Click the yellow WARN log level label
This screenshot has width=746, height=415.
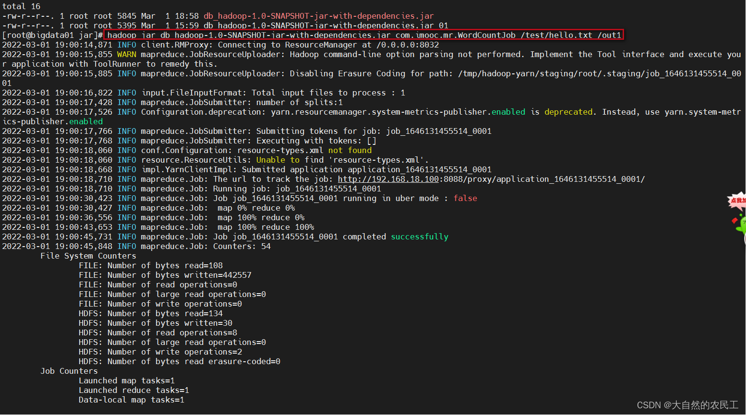[x=127, y=54]
